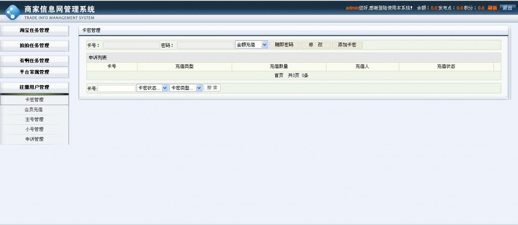Select 会员充值 in sidebar
The image size is (518, 225).
(34, 110)
